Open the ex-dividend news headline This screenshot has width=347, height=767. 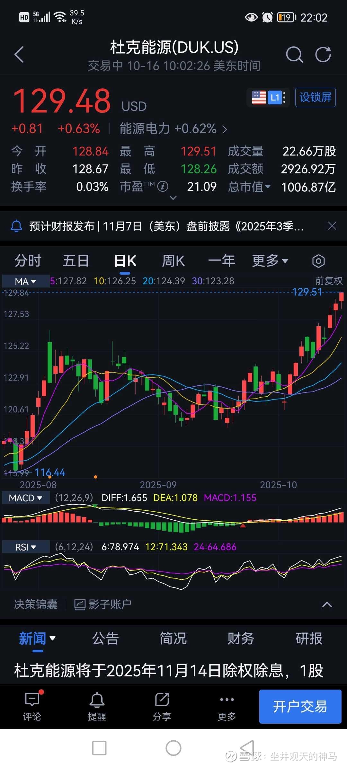[168, 671]
